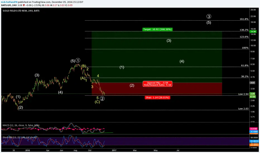Image resolution: width=260 pixels, height=153 pixels.
Task: Select the green MACD divergence trend line
Action: coord(98,133)
